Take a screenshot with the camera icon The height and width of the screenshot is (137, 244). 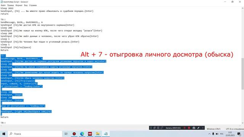194,128
